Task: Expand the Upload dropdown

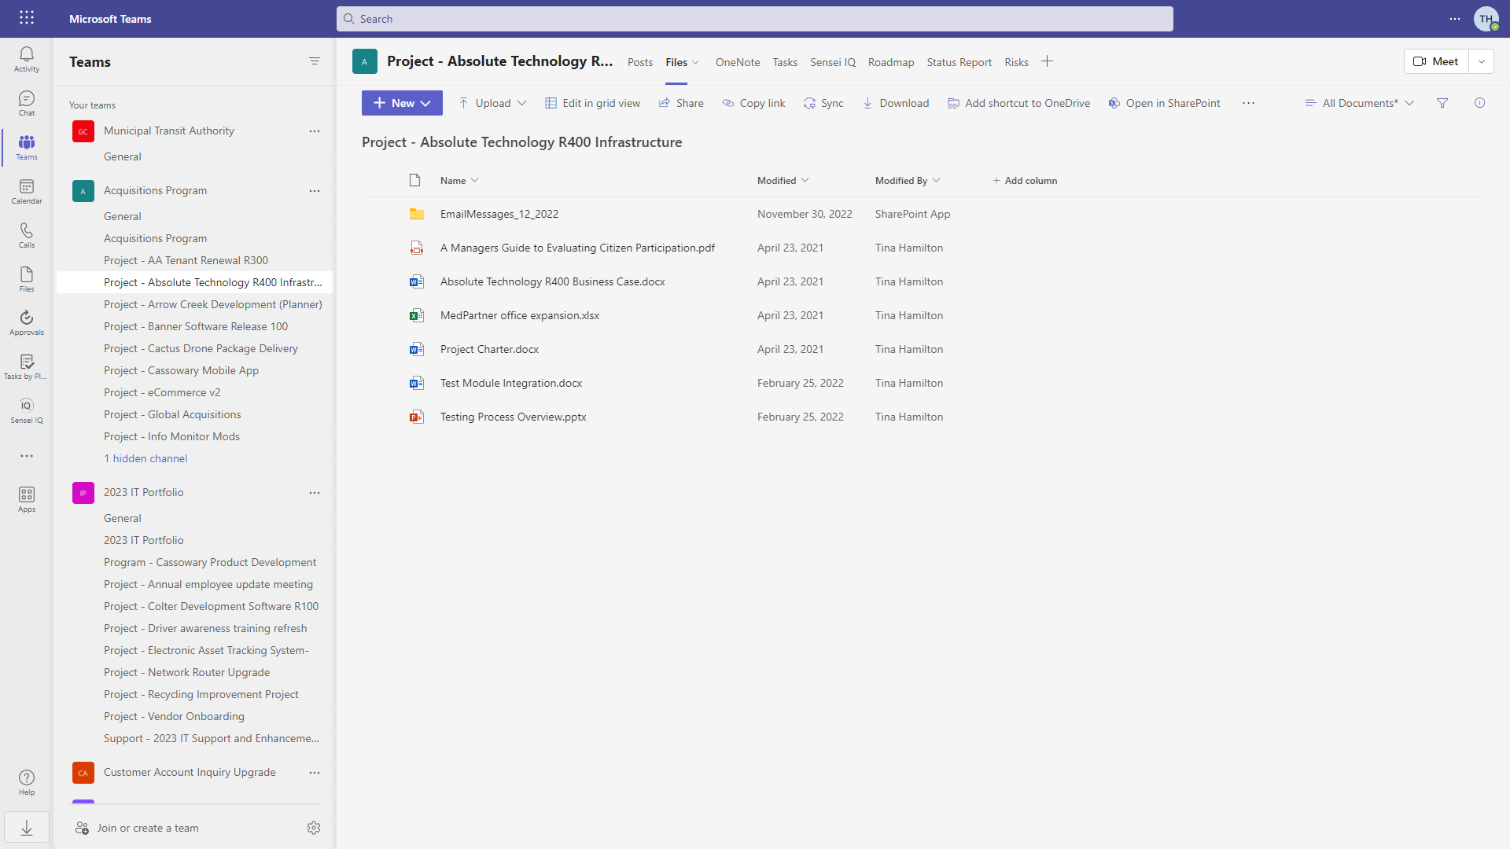Action: (x=522, y=103)
